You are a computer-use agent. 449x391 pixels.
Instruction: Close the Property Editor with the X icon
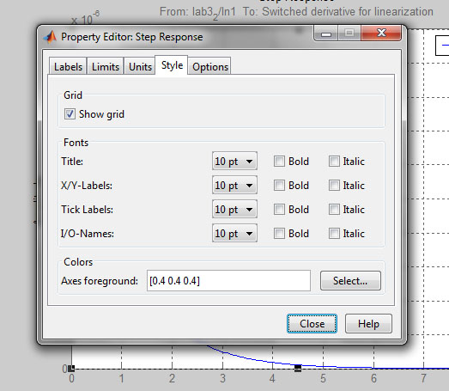381,33
